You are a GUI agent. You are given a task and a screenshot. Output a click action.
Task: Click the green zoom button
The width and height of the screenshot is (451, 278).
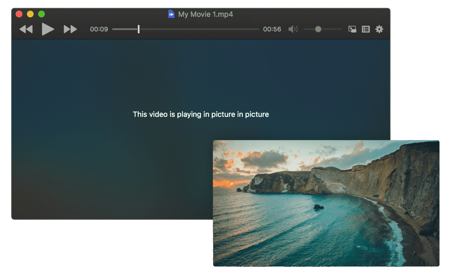coord(41,14)
